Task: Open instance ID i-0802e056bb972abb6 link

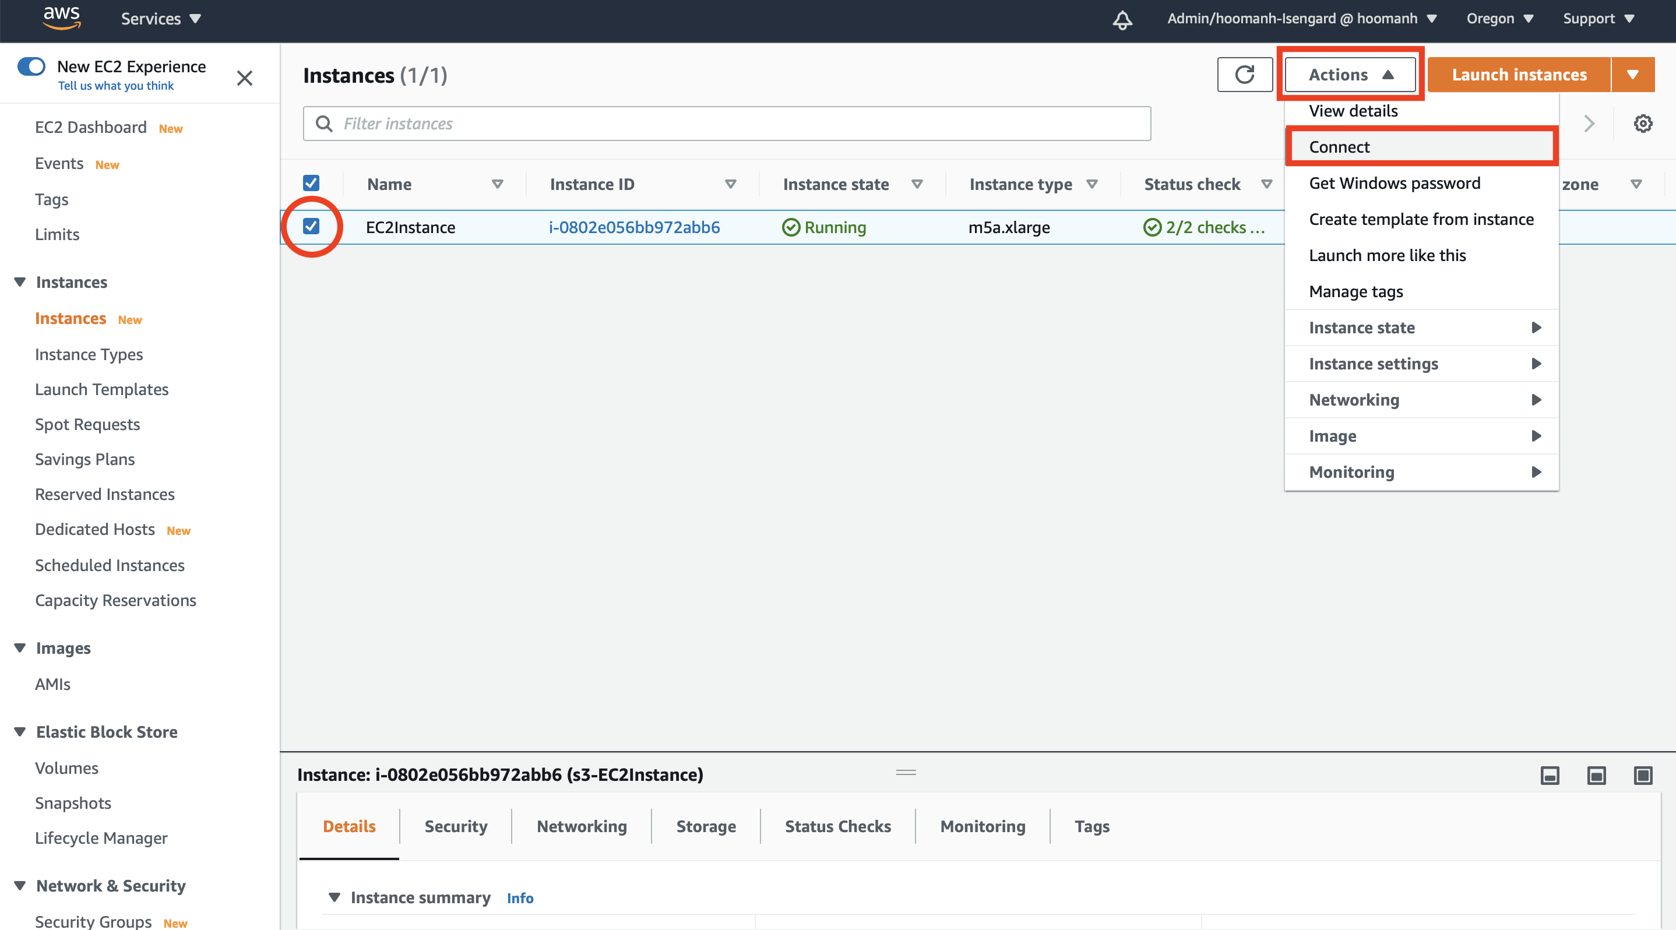Action: click(x=635, y=227)
